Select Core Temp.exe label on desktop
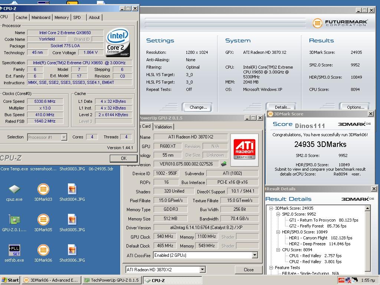This screenshot has height=285, width=380. [14, 169]
